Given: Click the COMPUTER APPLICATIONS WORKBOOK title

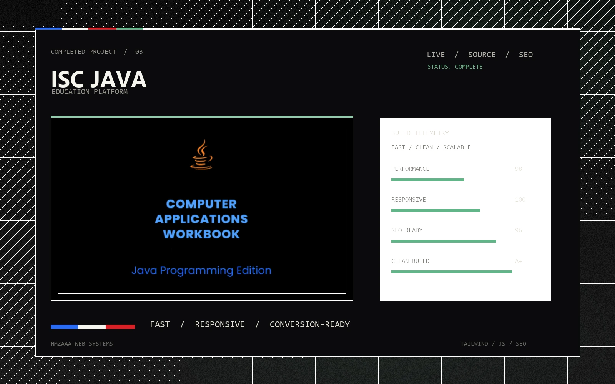Looking at the screenshot, I should [201, 219].
